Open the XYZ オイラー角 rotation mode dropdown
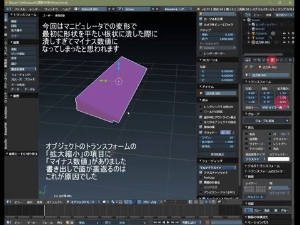Screen dimensions: 300x225 pyautogui.click(x=275, y=107)
